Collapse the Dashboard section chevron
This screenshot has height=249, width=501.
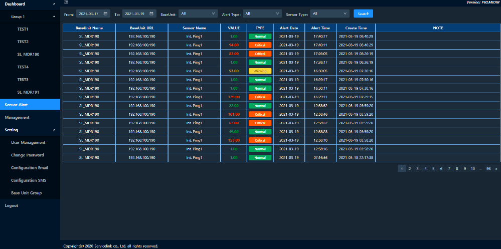(54, 4)
